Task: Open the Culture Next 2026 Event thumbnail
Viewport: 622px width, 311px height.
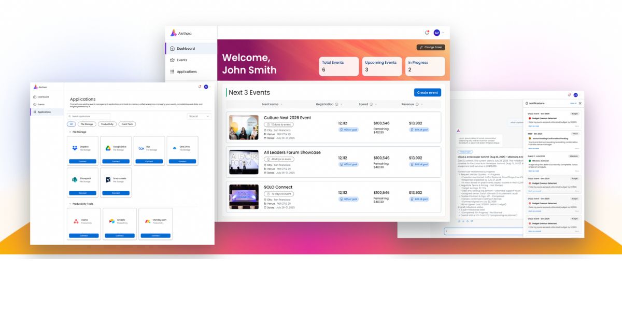Action: coord(244,128)
